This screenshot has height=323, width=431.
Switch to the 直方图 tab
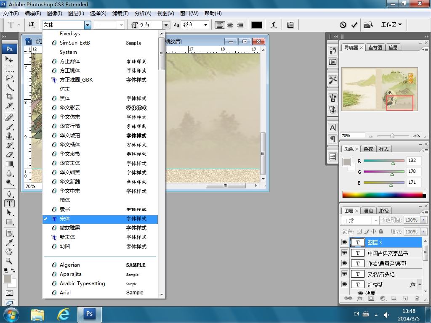(x=375, y=48)
